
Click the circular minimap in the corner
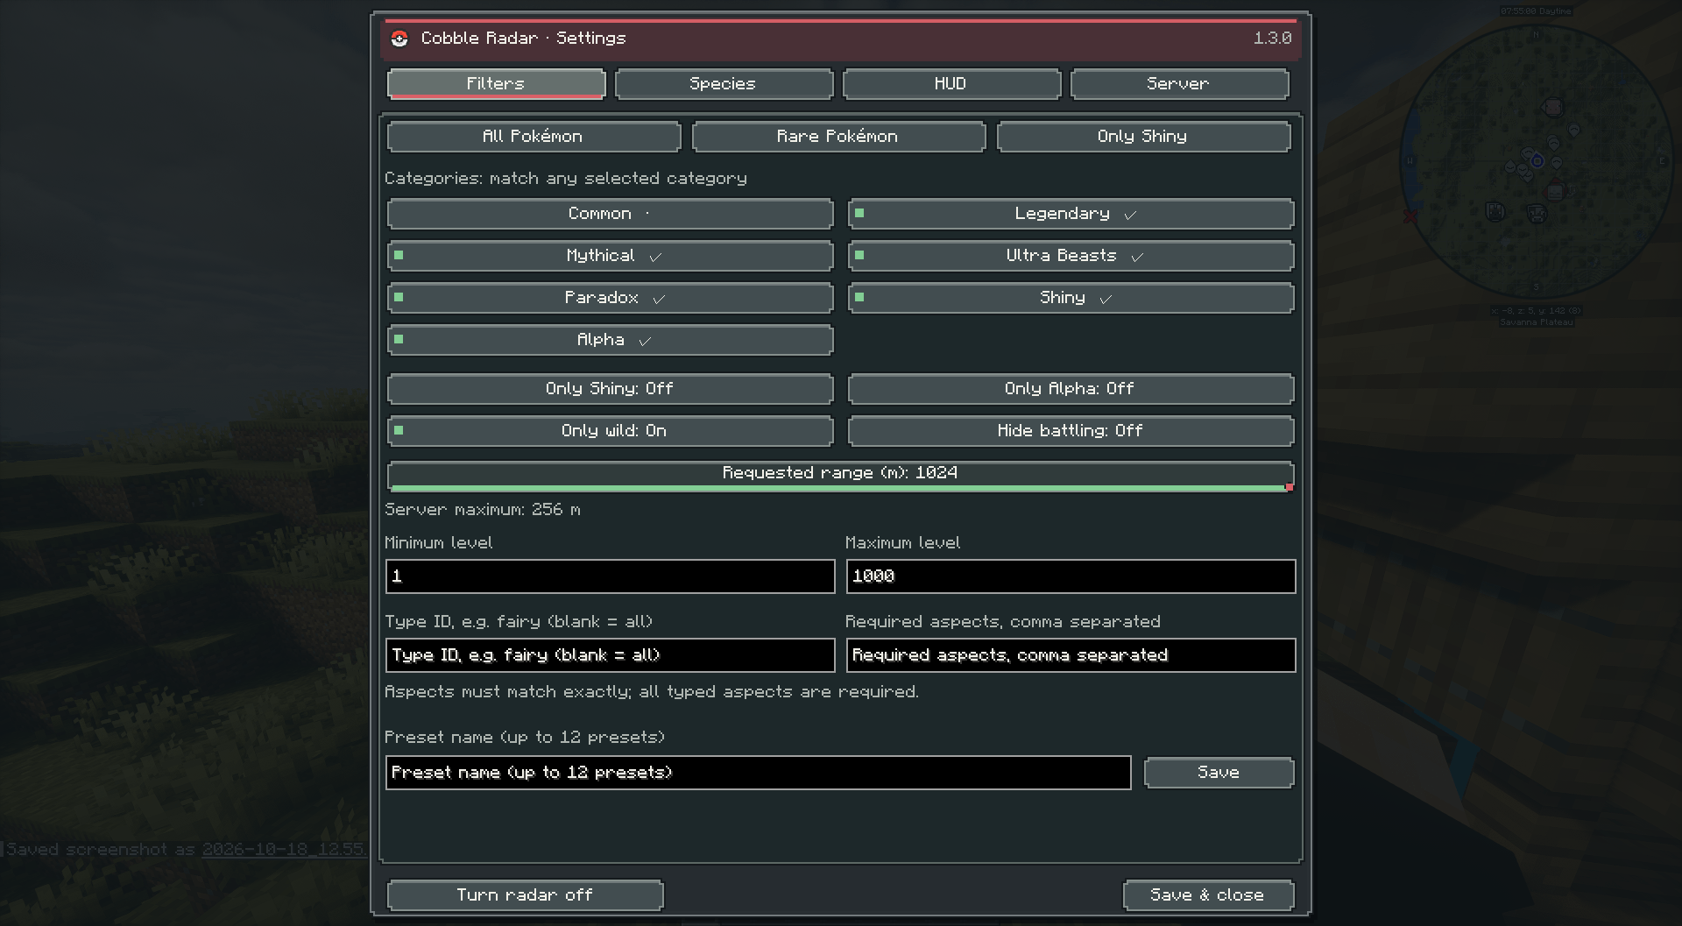[1536, 162]
